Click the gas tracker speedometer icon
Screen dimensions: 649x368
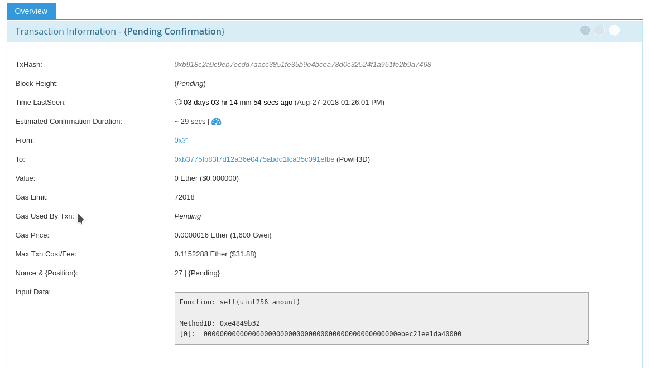point(216,122)
